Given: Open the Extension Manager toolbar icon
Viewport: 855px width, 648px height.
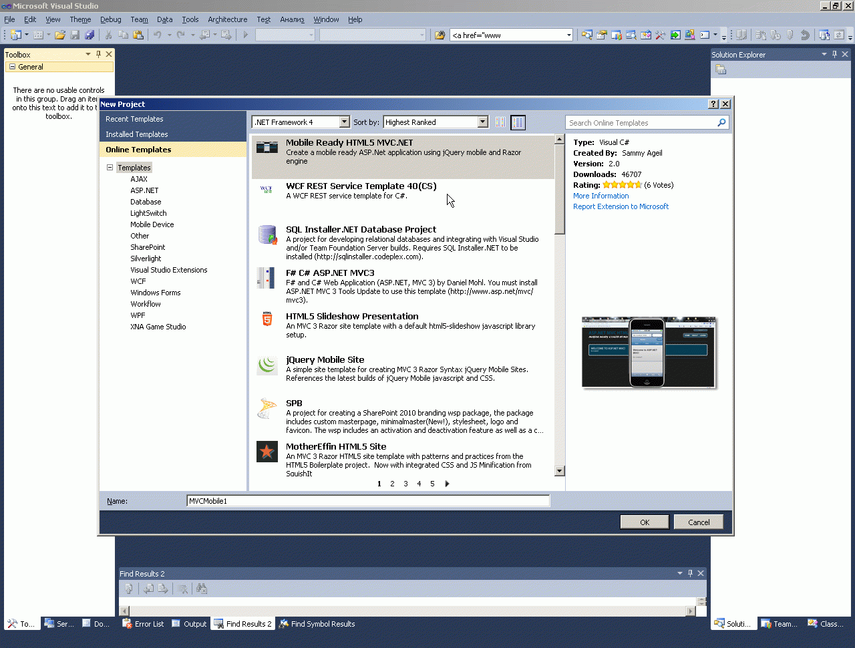Looking at the screenshot, I should pos(690,35).
